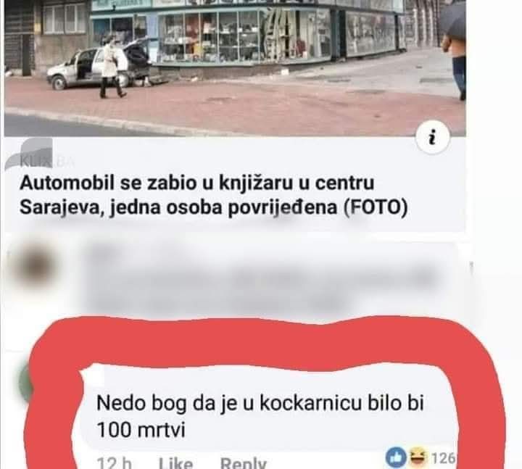This screenshot has width=522, height=469.
Task: Reply to the kockarnicu comment
Action: point(243,462)
